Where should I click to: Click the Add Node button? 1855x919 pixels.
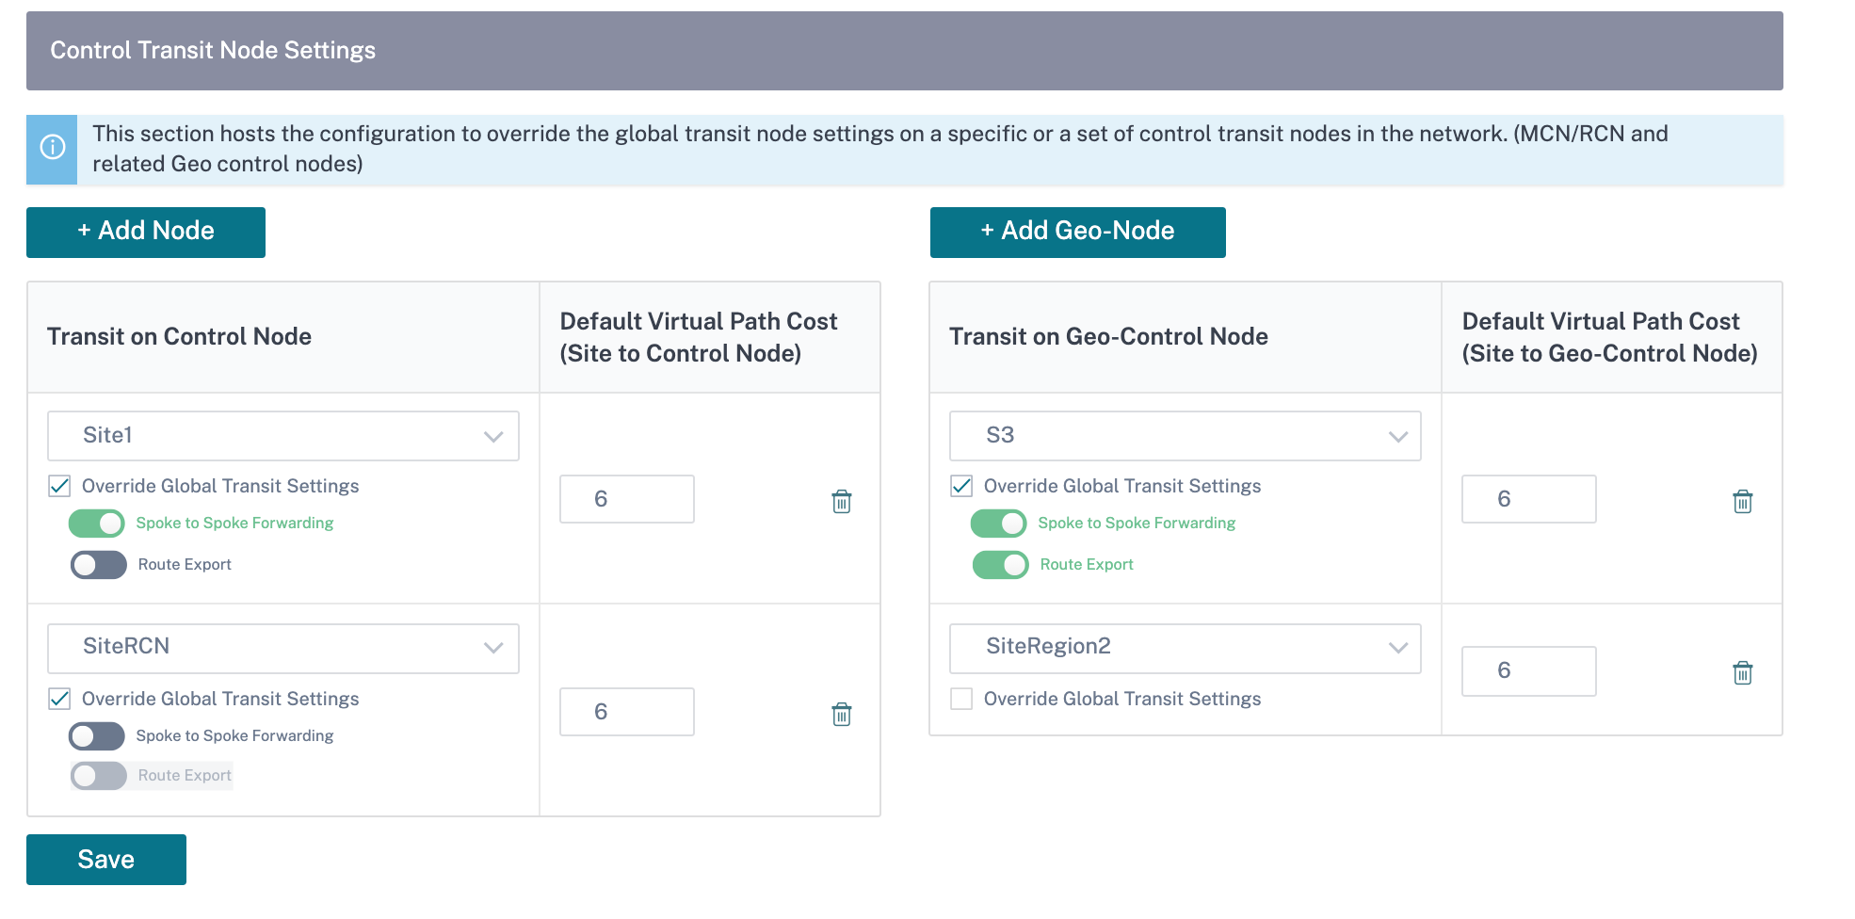click(x=146, y=232)
